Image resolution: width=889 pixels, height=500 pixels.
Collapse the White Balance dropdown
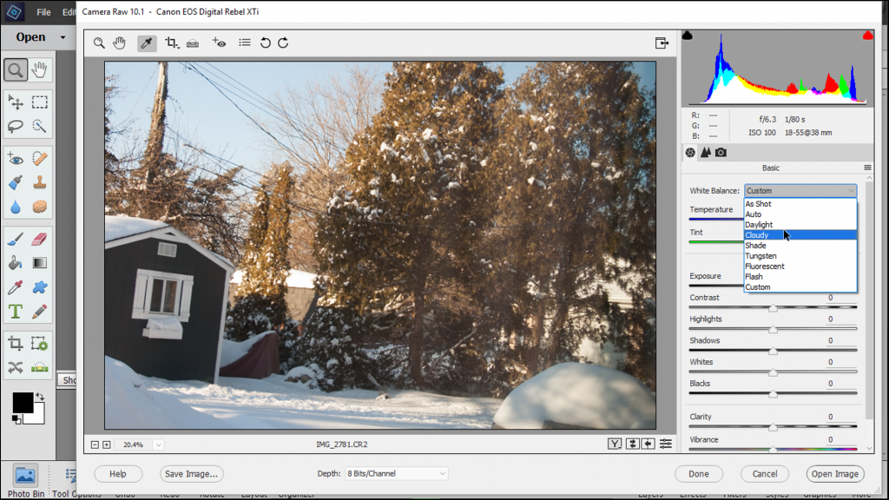800,191
